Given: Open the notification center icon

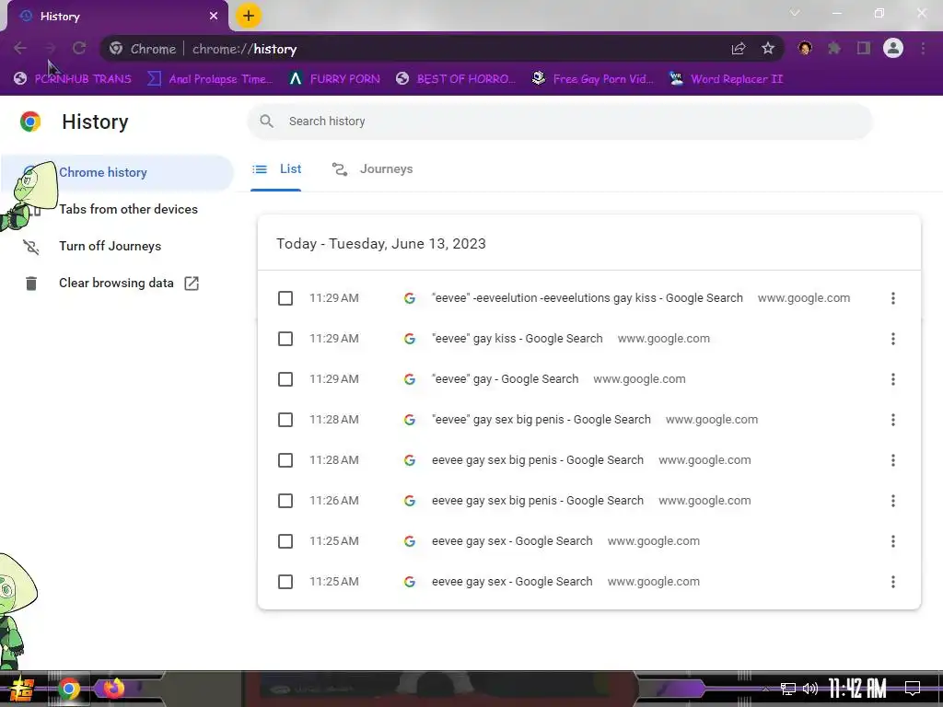Looking at the screenshot, I should (913, 688).
